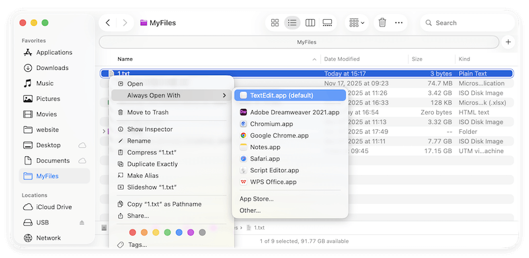
Task: Choose App Store… in the submenu
Action: pos(290,199)
